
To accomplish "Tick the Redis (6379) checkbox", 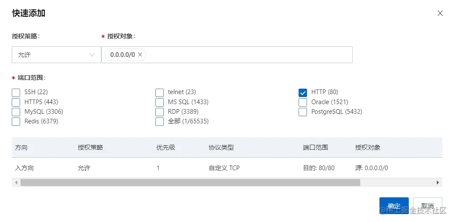I will click(x=16, y=122).
